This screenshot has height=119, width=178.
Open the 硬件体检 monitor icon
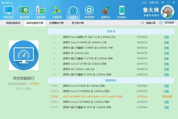point(8,10)
